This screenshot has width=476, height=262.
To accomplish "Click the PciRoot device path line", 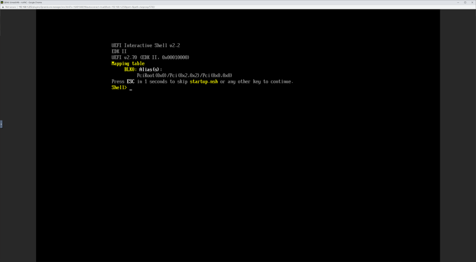I will pyautogui.click(x=185, y=75).
